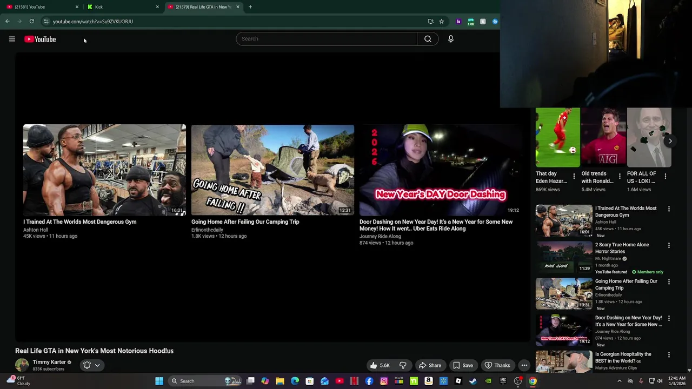Open File Explorer from the taskbar
This screenshot has height=389, width=692.
tap(280, 381)
